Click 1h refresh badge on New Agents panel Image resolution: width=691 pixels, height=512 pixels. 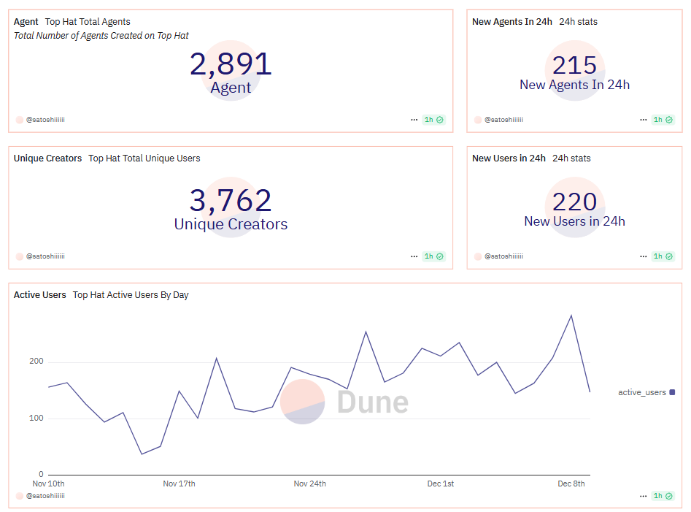point(663,120)
